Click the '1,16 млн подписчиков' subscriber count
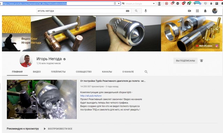This screenshot has height=133, width=223. 49,63
